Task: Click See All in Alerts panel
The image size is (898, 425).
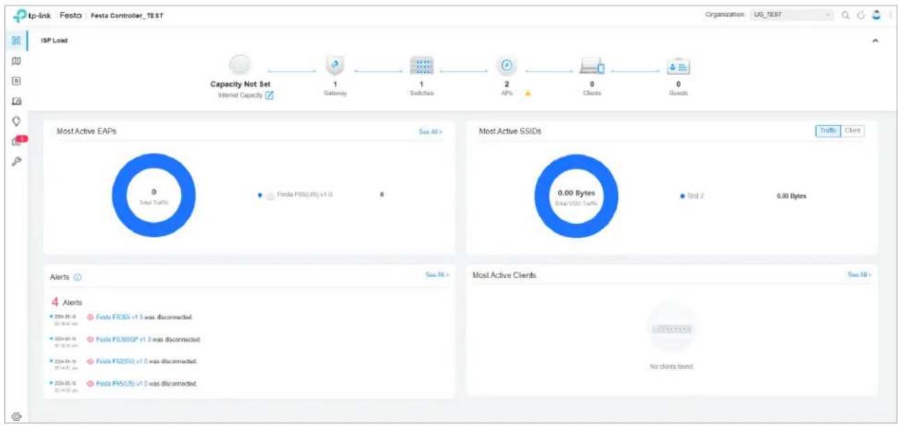Action: 437,275
